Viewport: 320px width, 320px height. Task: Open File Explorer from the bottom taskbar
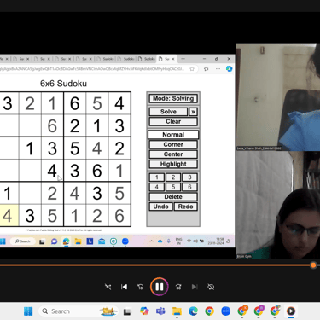click(x=177, y=311)
